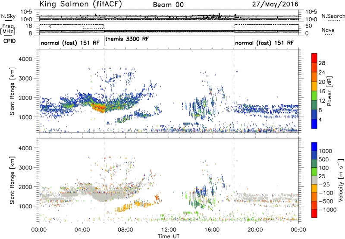
Task: Click the yellow Velocity color bar segment below -25
Action: (314, 189)
